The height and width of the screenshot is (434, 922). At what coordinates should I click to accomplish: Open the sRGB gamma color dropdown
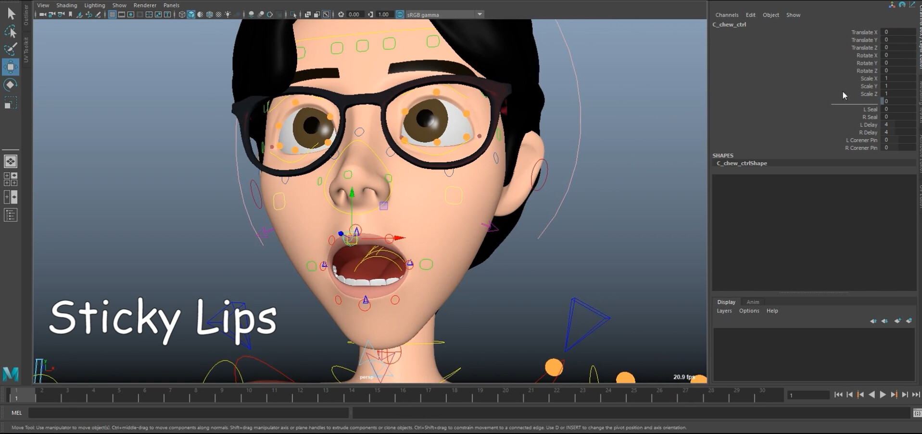coord(479,14)
